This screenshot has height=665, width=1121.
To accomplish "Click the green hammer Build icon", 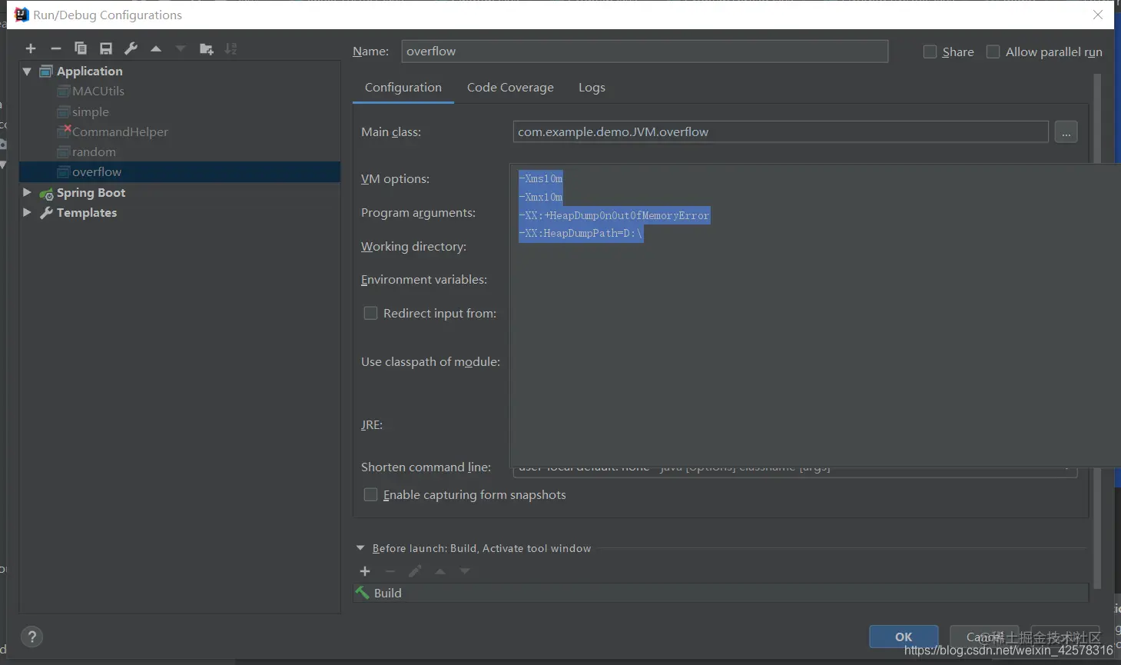I will (362, 593).
